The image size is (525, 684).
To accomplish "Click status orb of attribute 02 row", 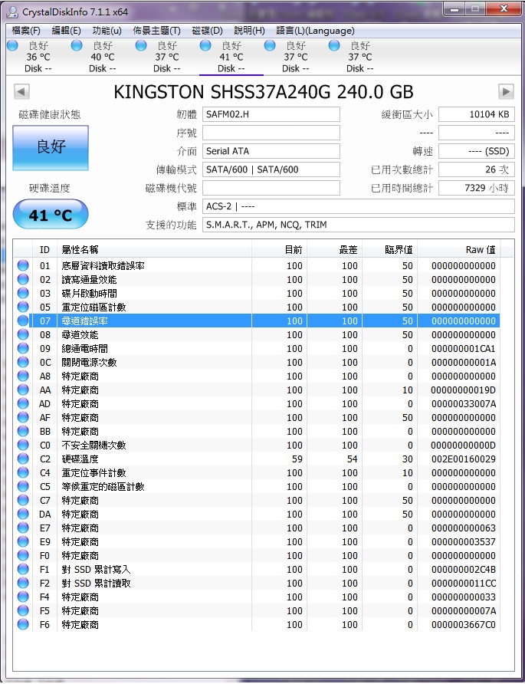I will (23, 279).
